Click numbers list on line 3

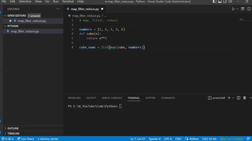tap(111, 29)
